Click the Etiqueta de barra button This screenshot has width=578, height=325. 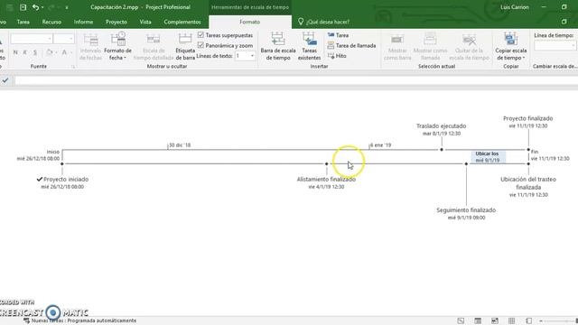185,46
